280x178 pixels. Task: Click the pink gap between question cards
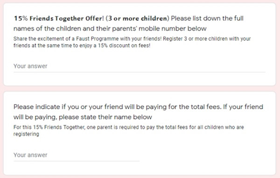tap(140, 89)
